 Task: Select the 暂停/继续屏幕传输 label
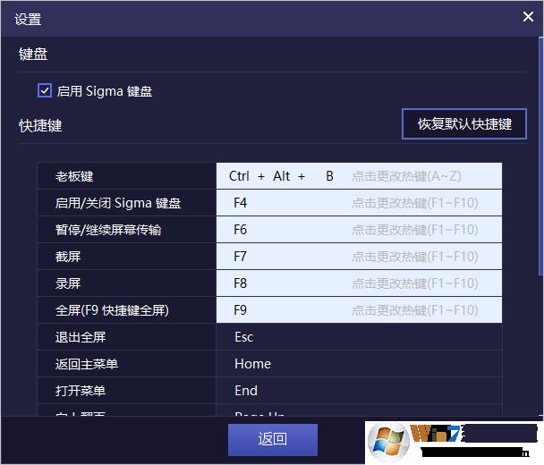pyautogui.click(x=108, y=230)
